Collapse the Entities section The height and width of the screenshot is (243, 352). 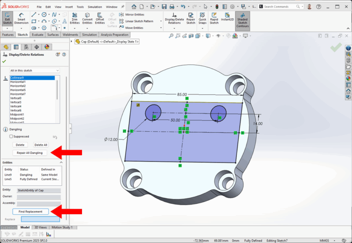pos(61,162)
